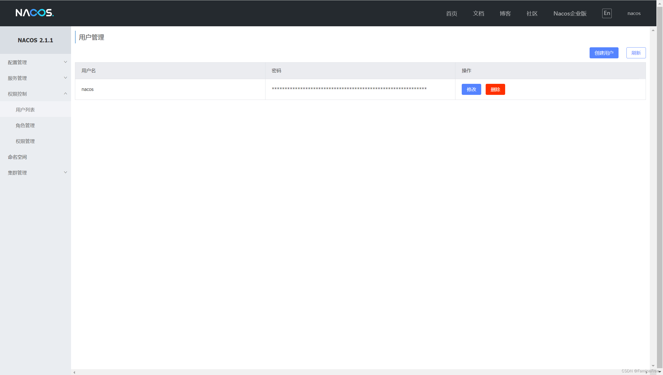Click the 刷新 refresh button
The height and width of the screenshot is (375, 663).
click(636, 53)
